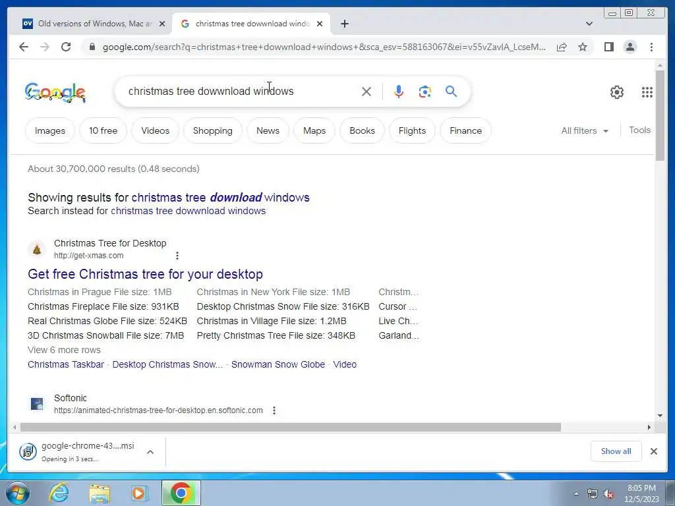Open Windows Media Player from the taskbar

(139, 493)
